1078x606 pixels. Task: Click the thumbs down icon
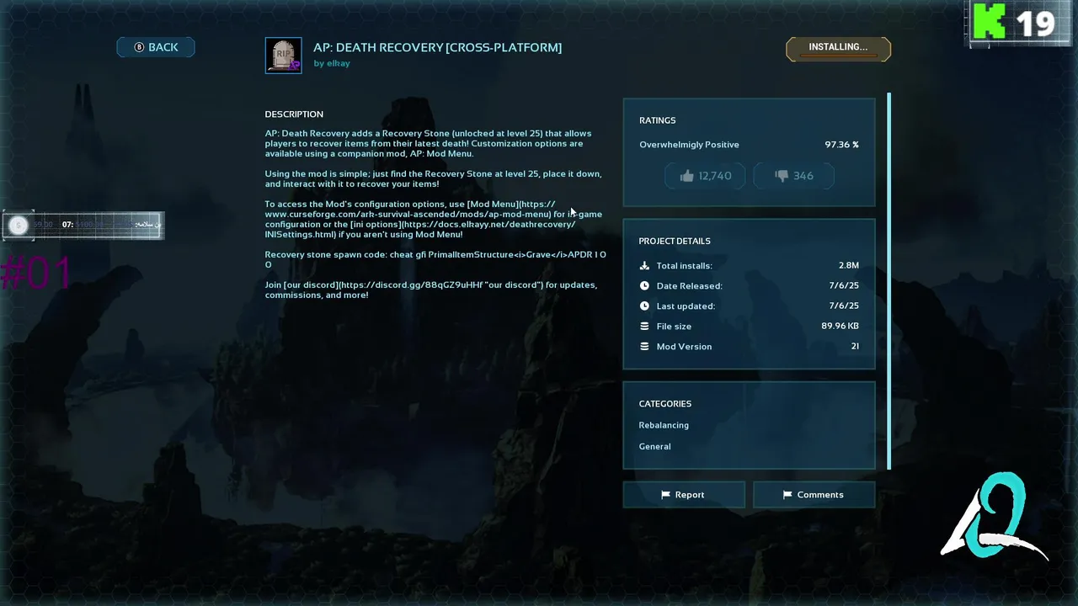tap(782, 176)
